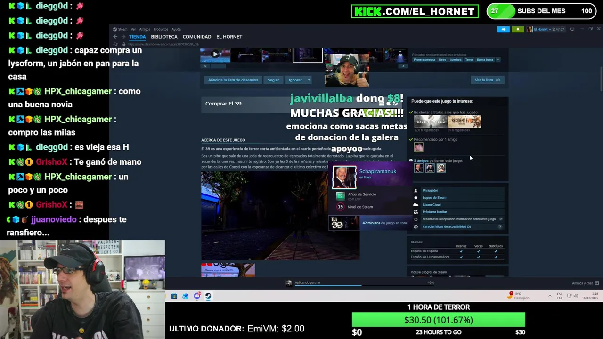Open Amigos y chat panel
This screenshot has width=603, height=339.
(585, 283)
